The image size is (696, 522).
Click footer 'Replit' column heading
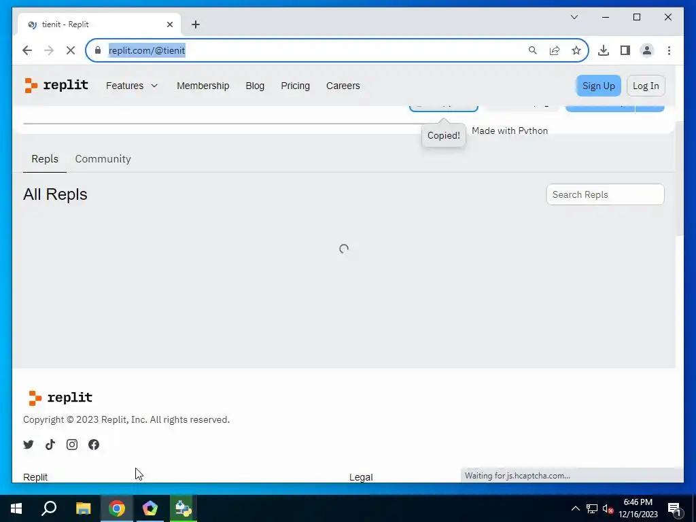(35, 477)
